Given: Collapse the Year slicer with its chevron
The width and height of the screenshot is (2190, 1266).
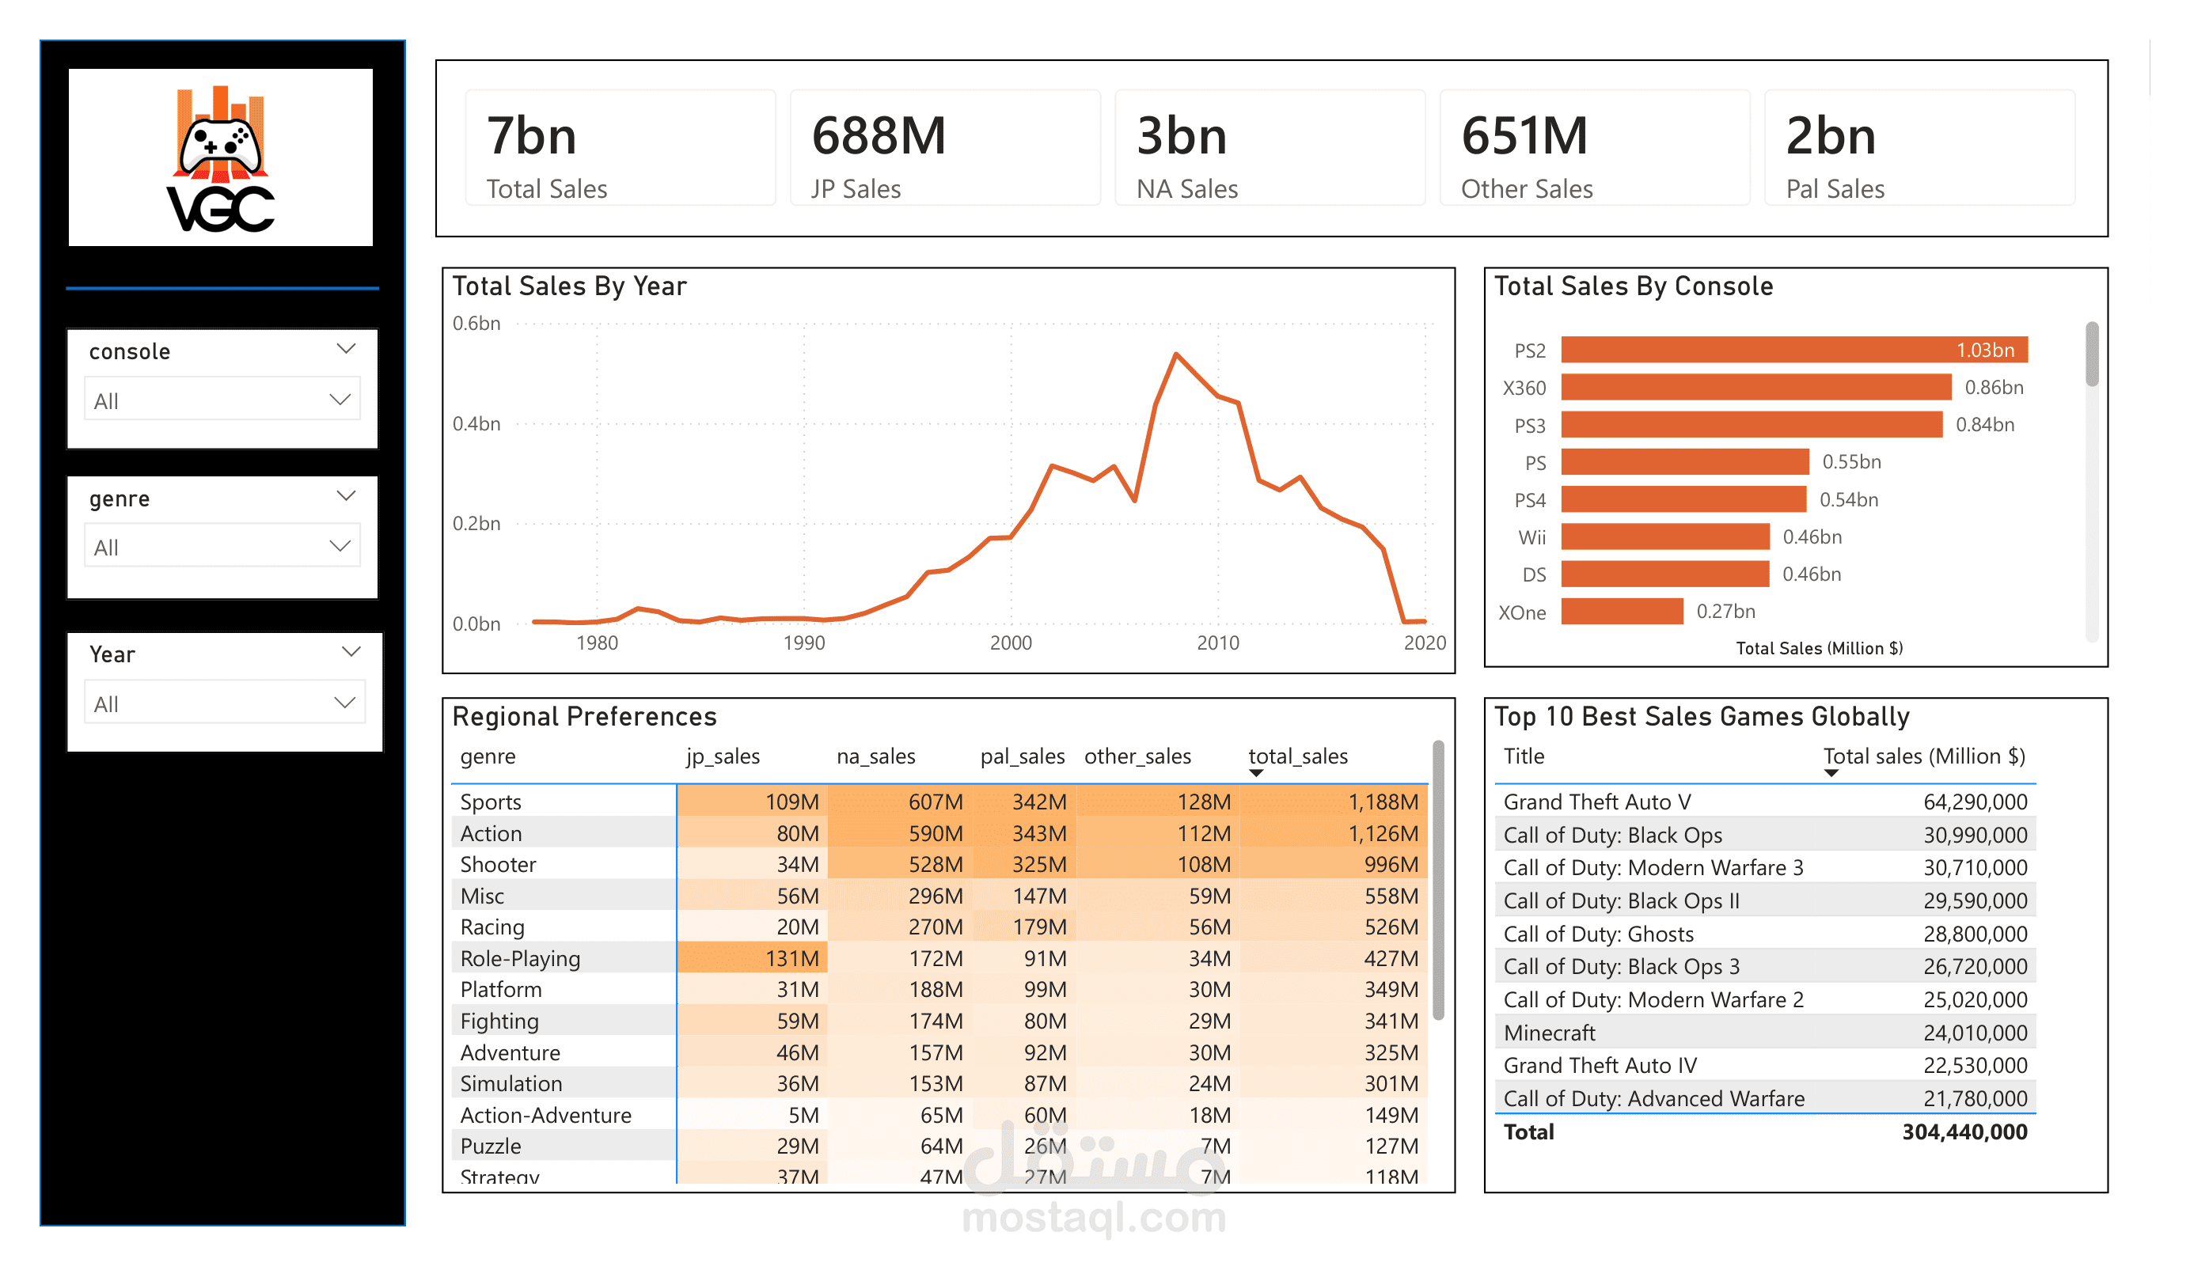Looking at the screenshot, I should click(351, 652).
